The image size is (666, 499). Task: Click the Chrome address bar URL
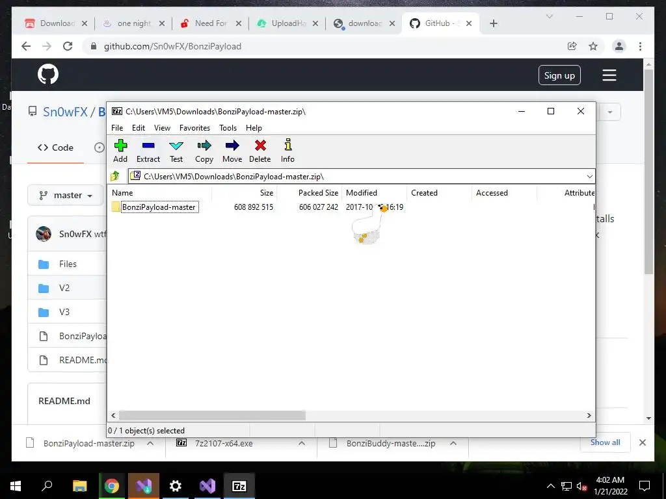pyautogui.click(x=172, y=46)
